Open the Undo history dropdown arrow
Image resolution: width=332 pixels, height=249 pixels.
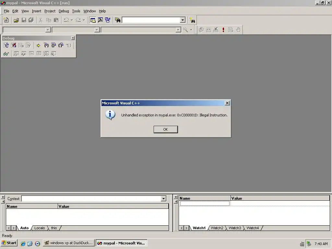[72, 20]
